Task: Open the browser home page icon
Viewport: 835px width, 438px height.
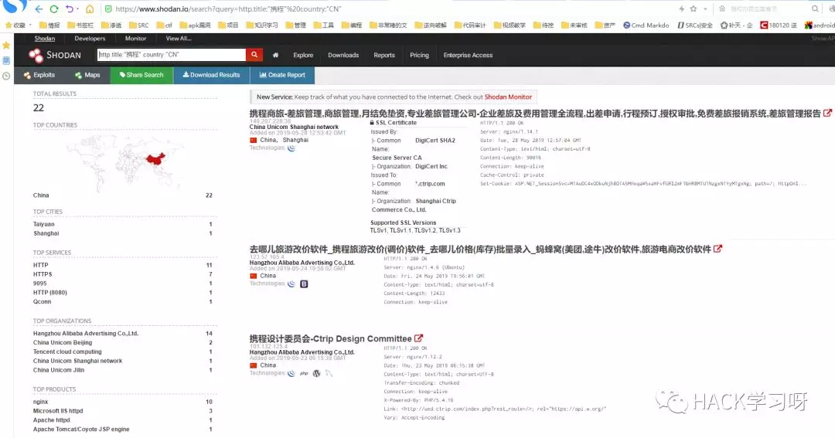Action: click(x=90, y=9)
